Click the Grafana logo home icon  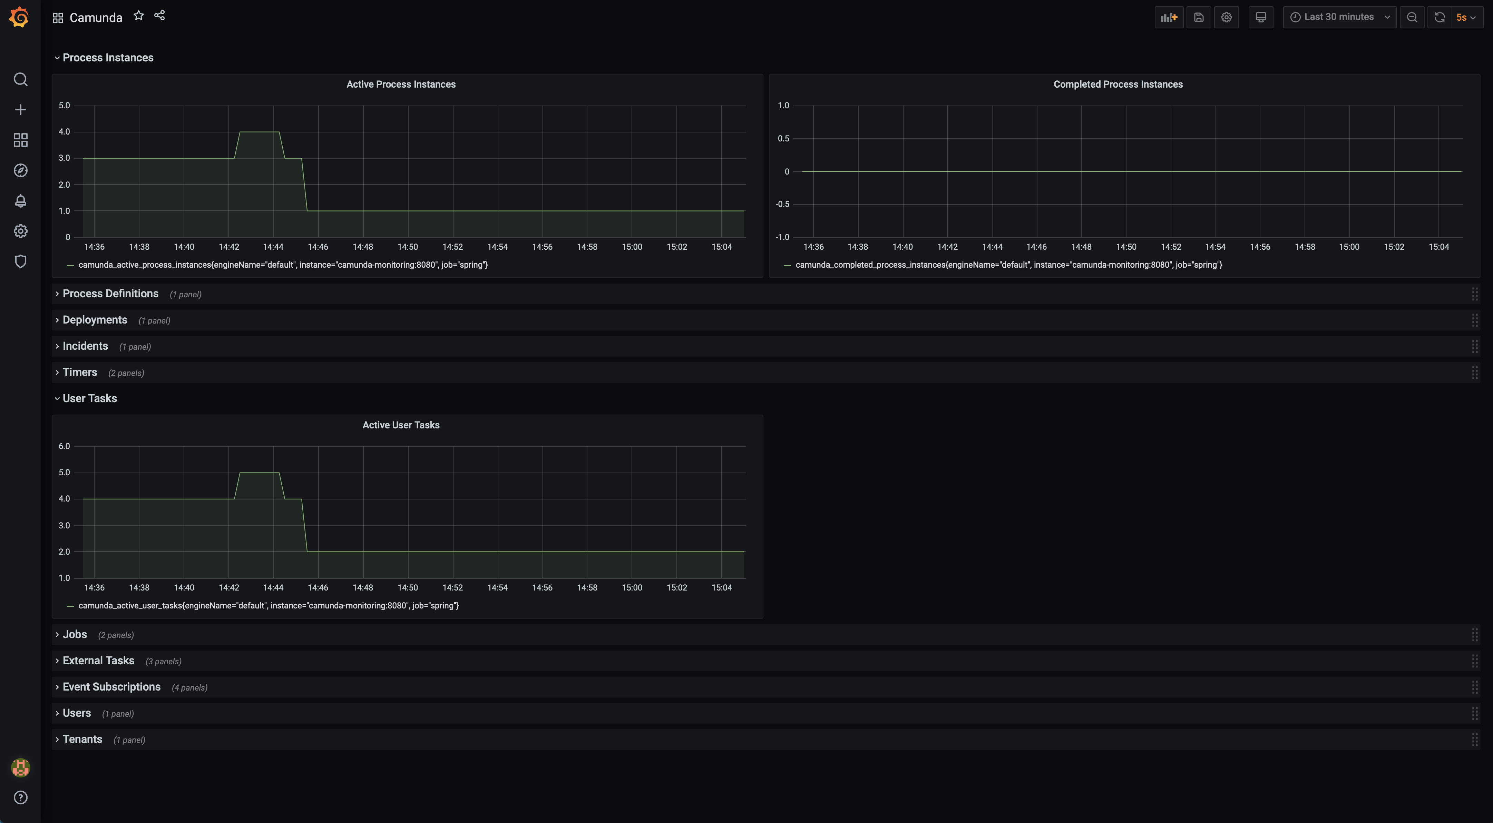tap(20, 17)
